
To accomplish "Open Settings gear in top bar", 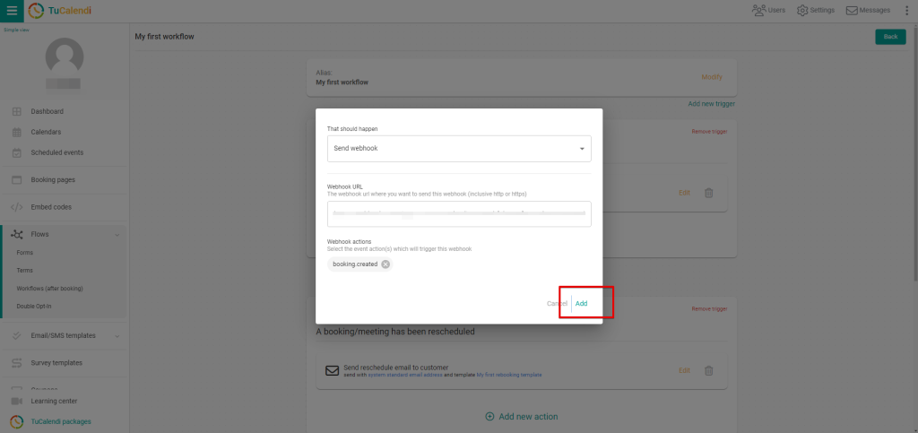I will (x=802, y=11).
